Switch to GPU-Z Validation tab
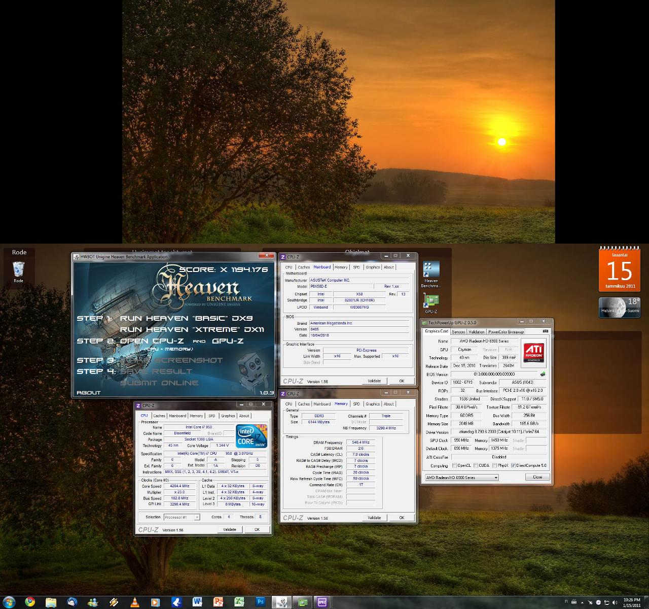Viewport: 649px width, 609px height. tap(477, 332)
